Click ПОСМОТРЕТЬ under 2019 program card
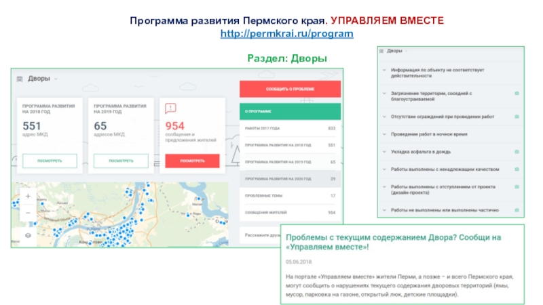Screen dimensions: 543x305 pos(121,161)
